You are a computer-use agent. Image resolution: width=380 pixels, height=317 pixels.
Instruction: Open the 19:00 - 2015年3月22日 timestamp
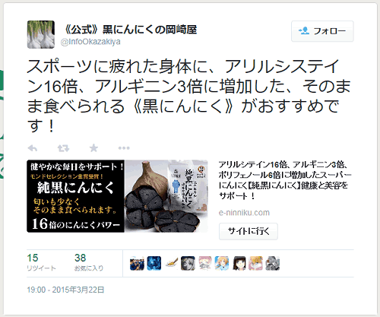click(x=65, y=290)
